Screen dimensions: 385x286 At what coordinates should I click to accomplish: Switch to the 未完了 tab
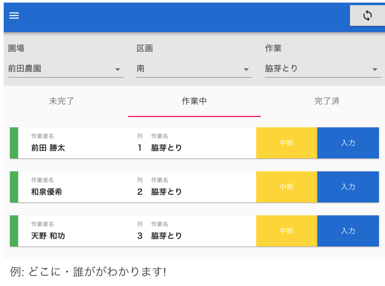point(61,101)
